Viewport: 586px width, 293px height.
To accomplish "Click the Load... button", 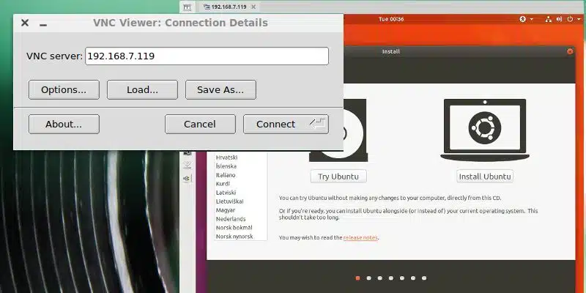I will (x=142, y=89).
